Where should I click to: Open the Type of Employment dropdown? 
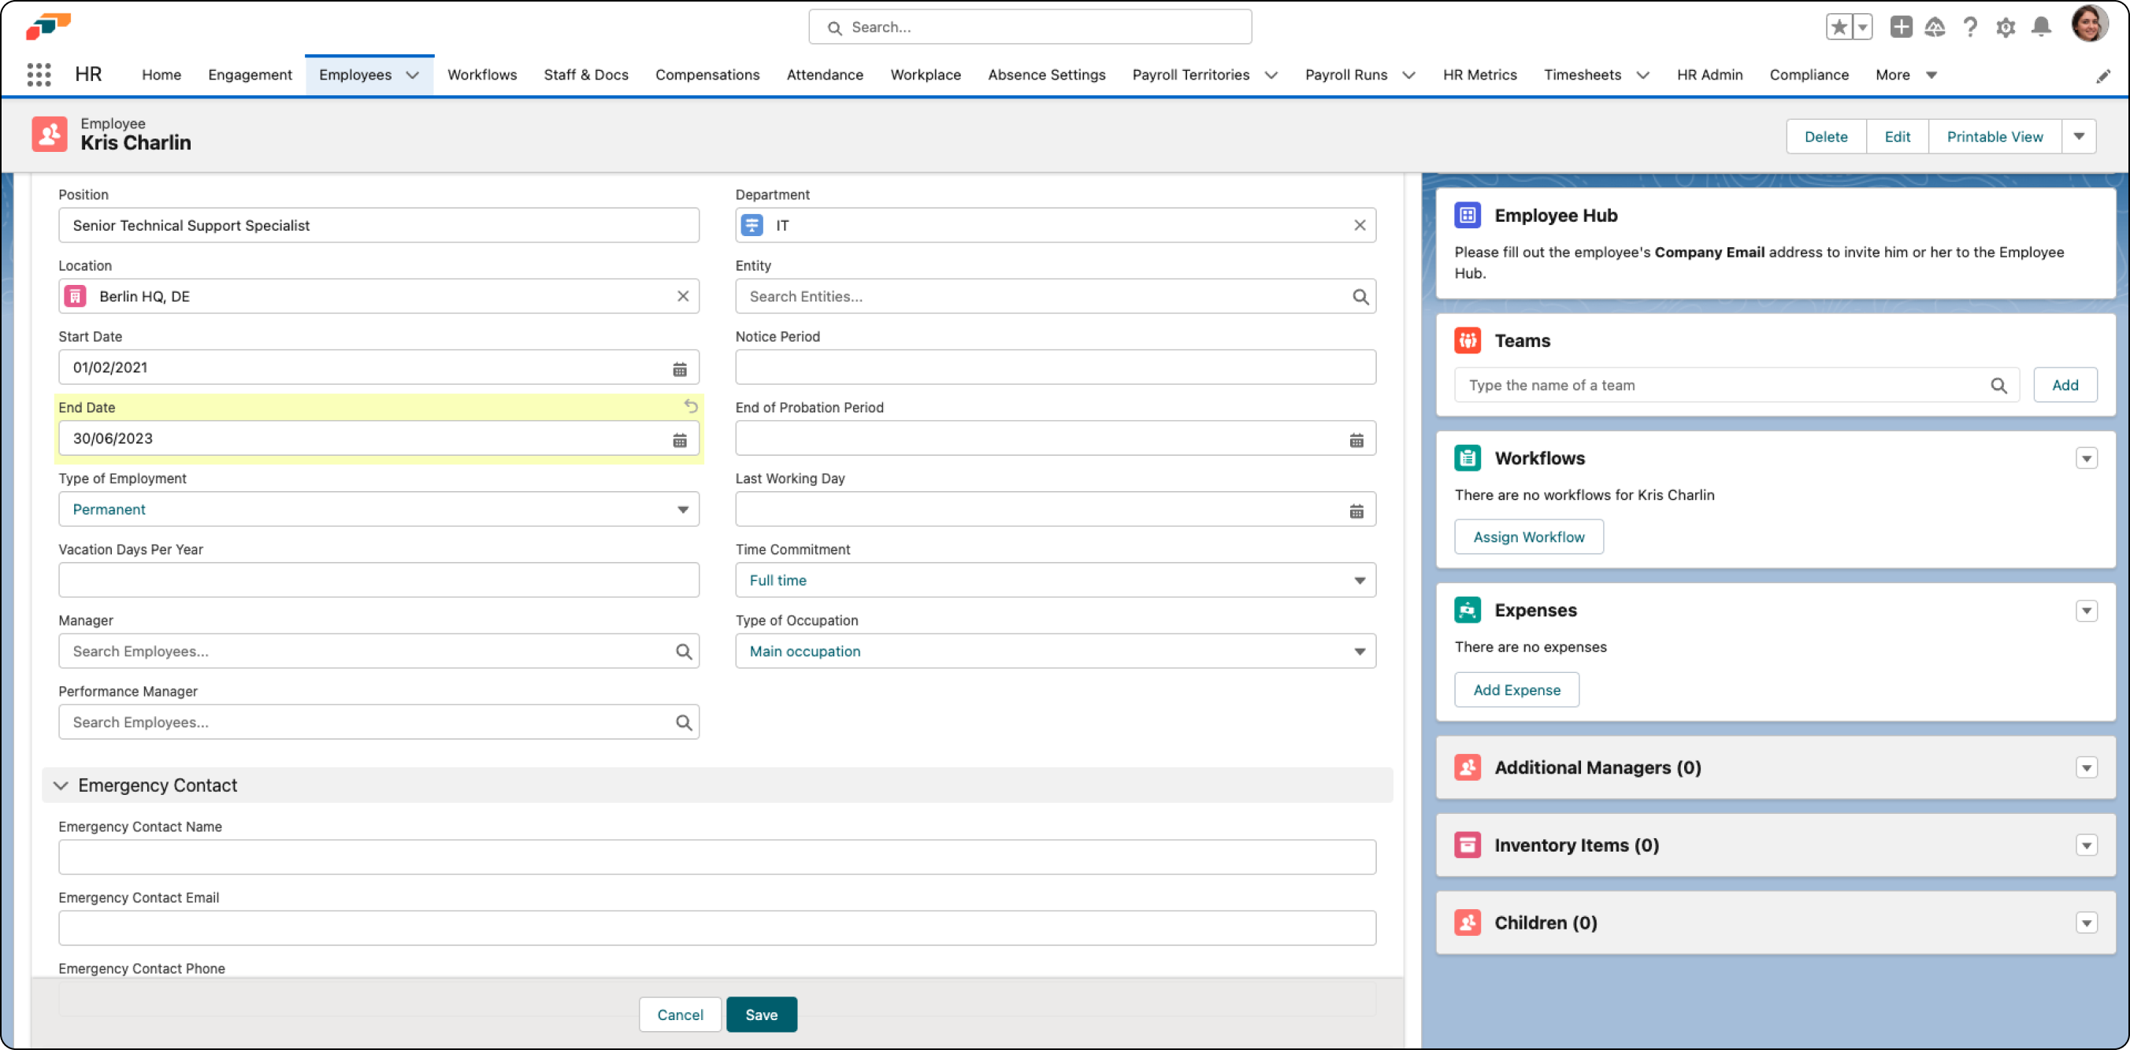pyautogui.click(x=684, y=509)
